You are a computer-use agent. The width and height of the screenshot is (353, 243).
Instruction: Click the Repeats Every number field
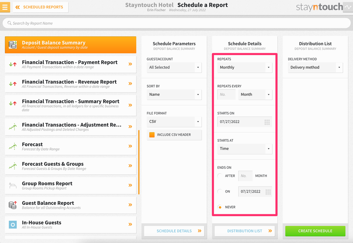point(226,95)
